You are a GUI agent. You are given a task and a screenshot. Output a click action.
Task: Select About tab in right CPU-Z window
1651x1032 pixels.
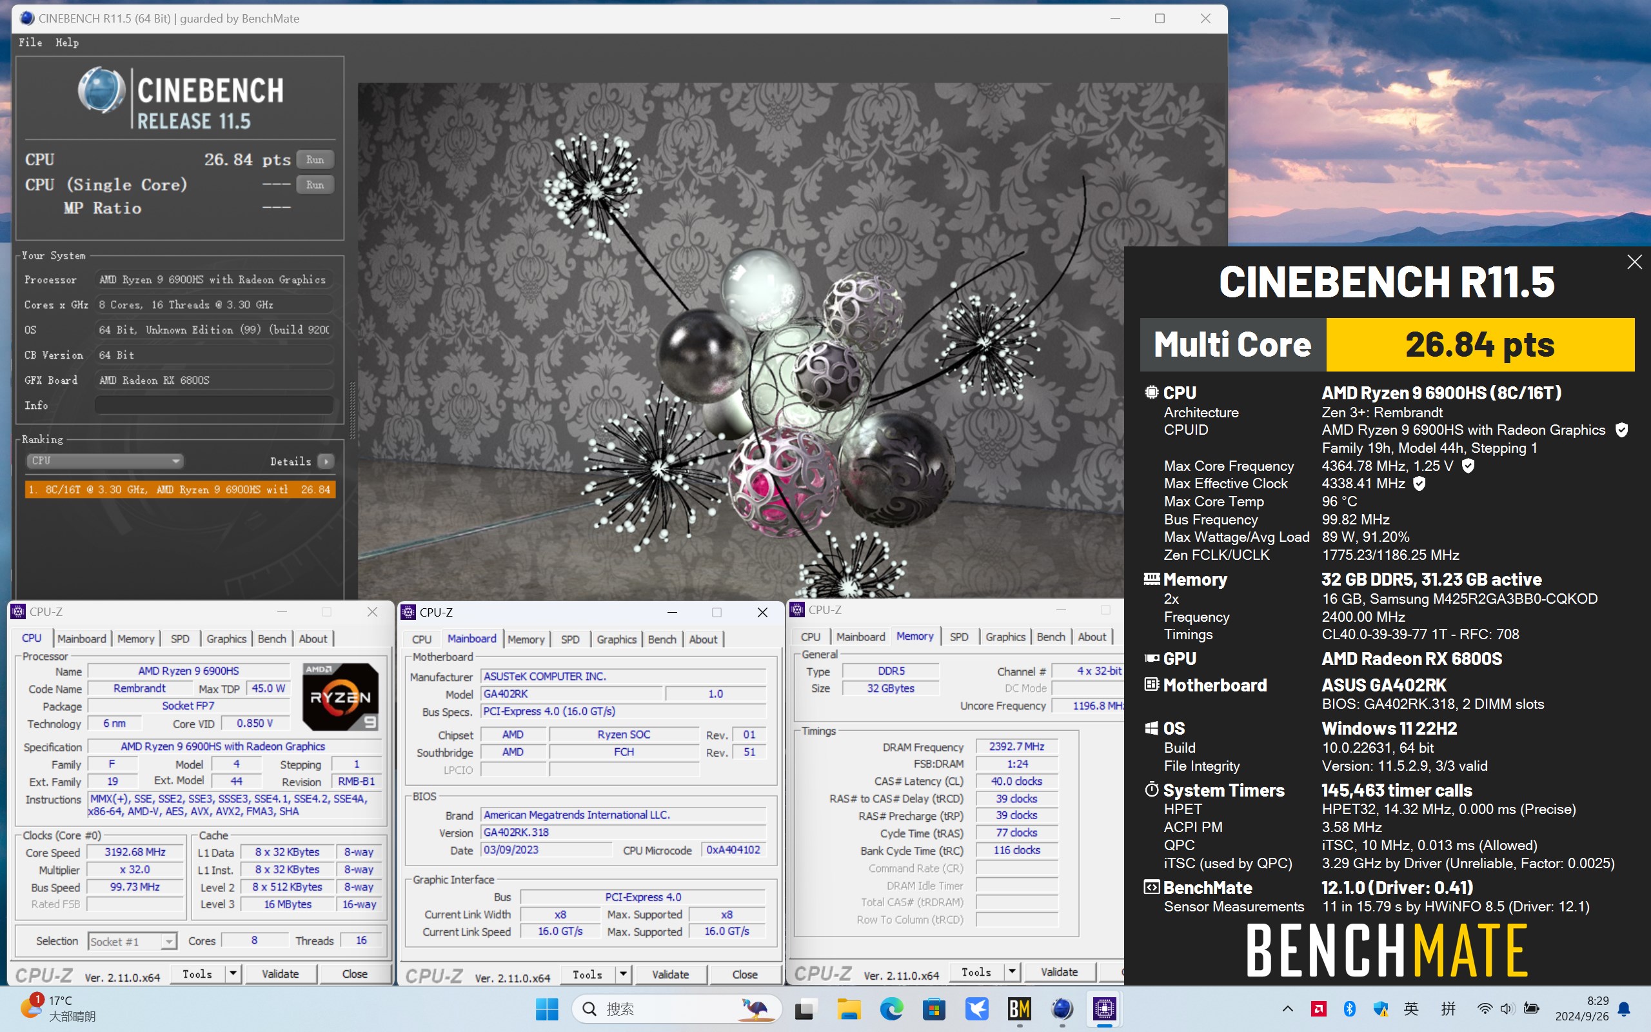(x=1092, y=637)
